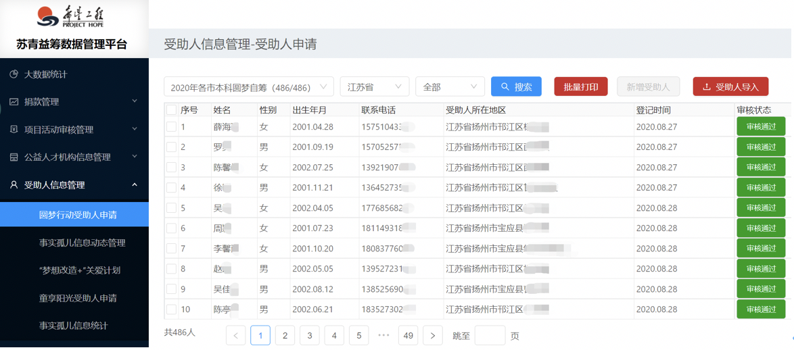Click the 审核状态 column header
This screenshot has height=350, width=794.
tap(755, 109)
